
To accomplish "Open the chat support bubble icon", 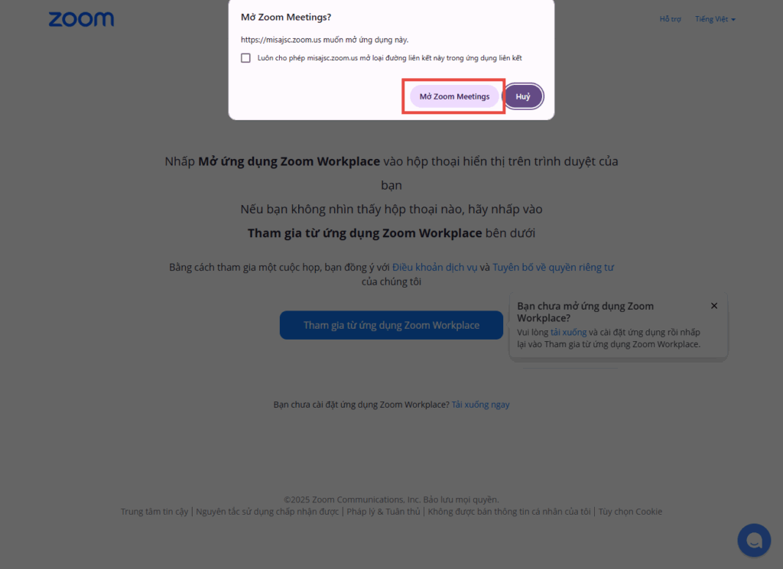I will click(754, 540).
